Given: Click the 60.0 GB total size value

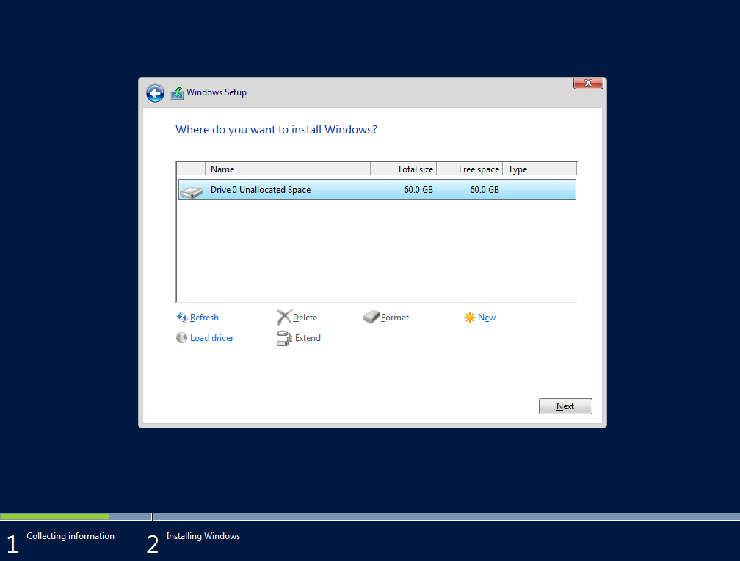Looking at the screenshot, I should pos(418,189).
